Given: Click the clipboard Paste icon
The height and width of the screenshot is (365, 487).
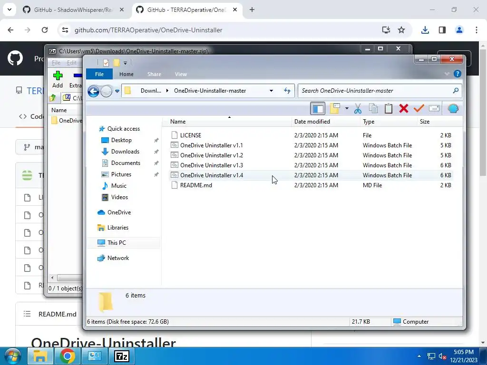Looking at the screenshot, I should pos(388,109).
